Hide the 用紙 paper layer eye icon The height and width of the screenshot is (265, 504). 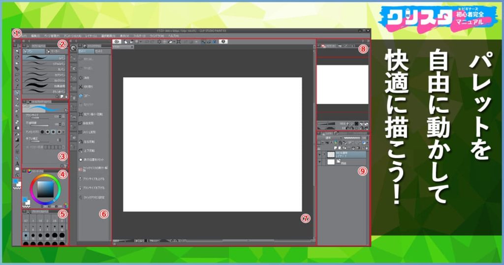(319, 163)
